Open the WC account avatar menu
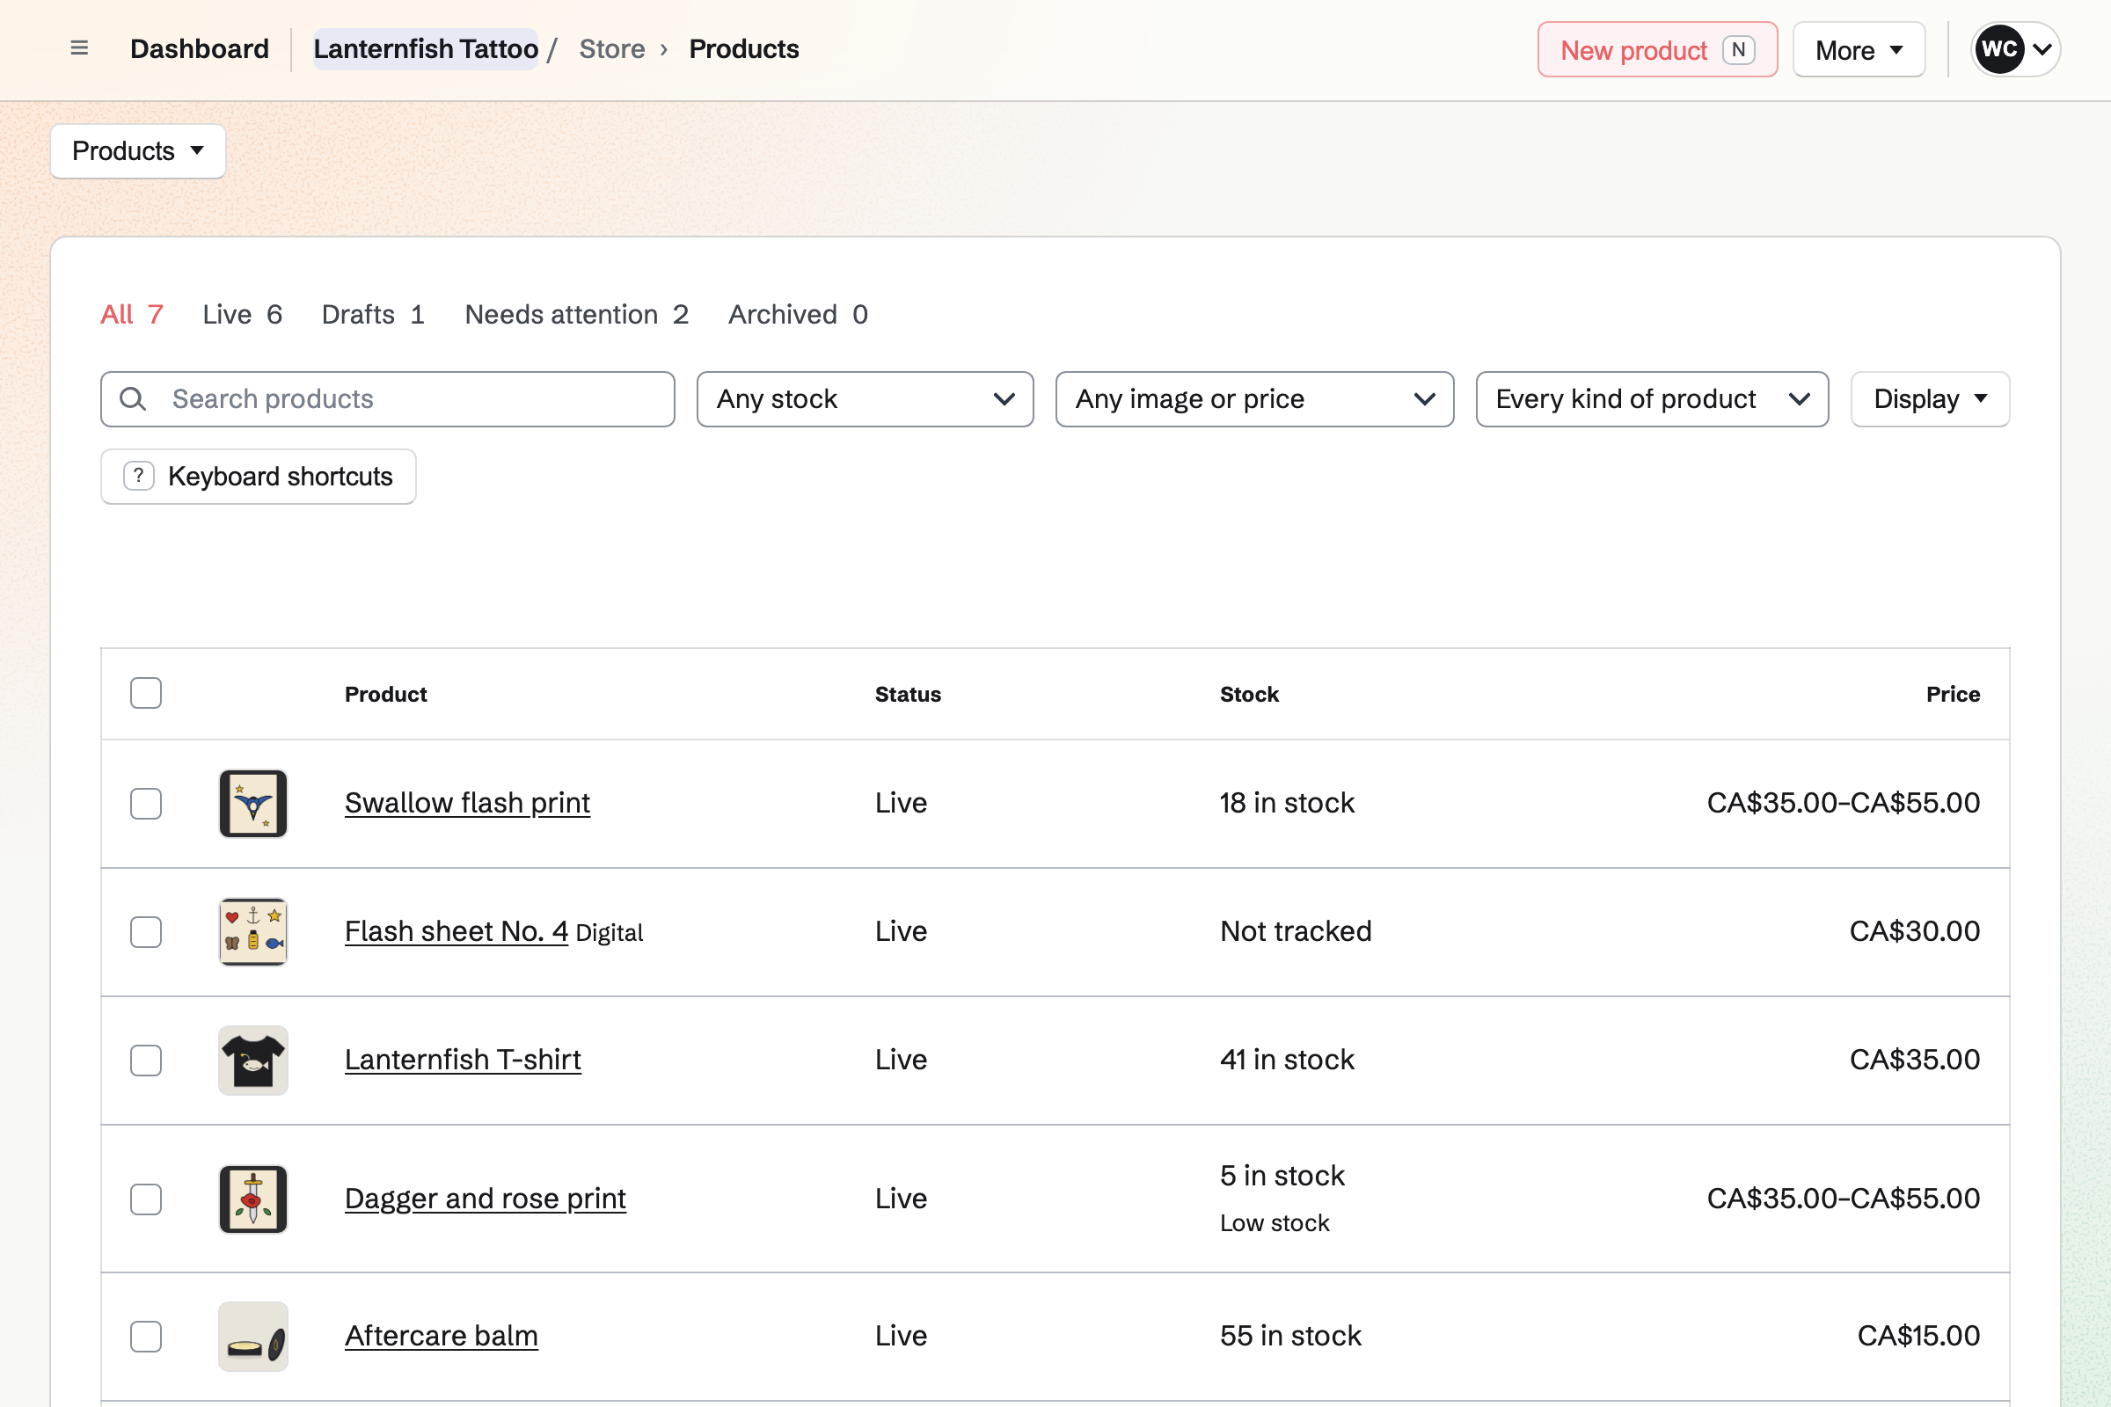The height and width of the screenshot is (1407, 2111). pyautogui.click(x=2015, y=48)
